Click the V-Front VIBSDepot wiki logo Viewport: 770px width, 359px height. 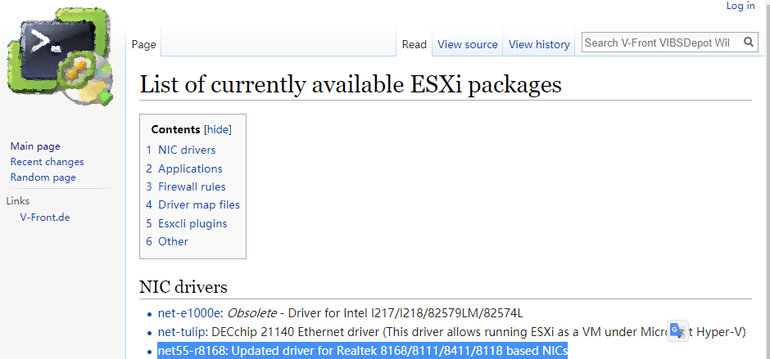click(60, 56)
